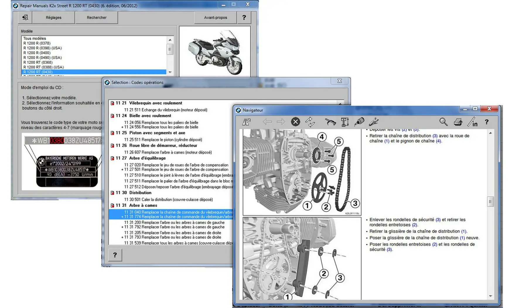Click document icon beside 11 24 Bielle avec roulement
Image resolution: width=514 pixels, height=308 pixels.
[x=112, y=116]
